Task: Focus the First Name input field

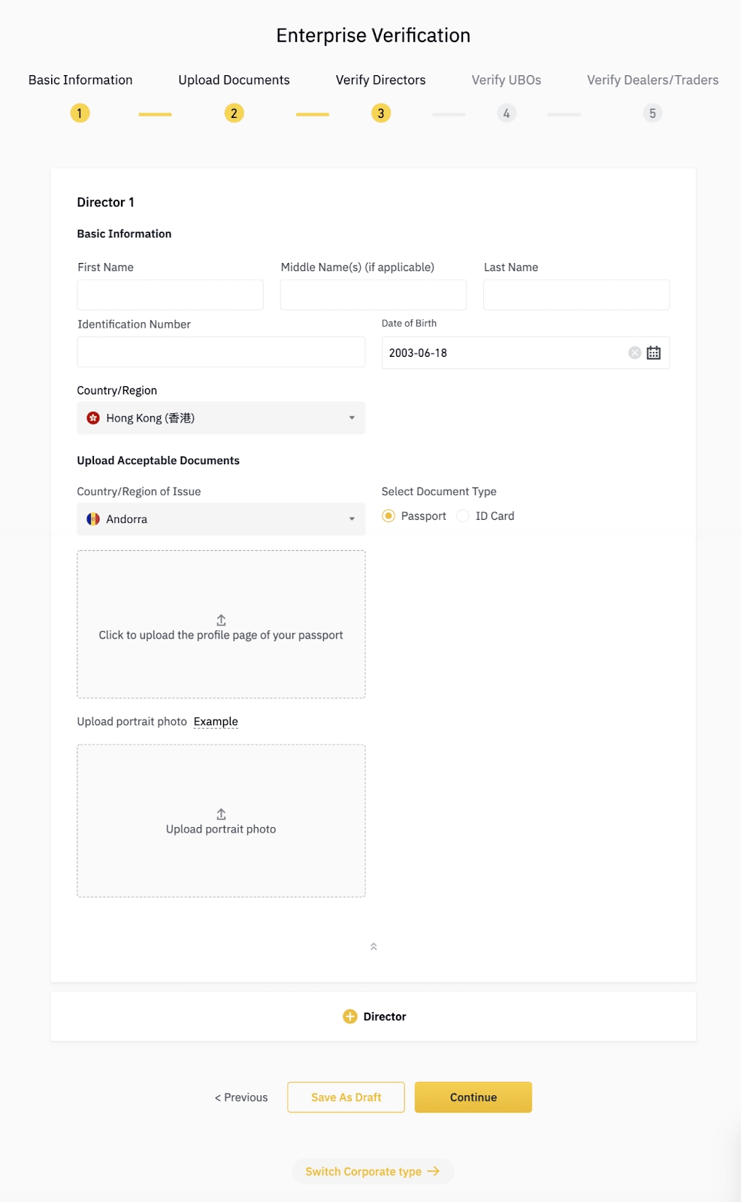Action: click(170, 295)
